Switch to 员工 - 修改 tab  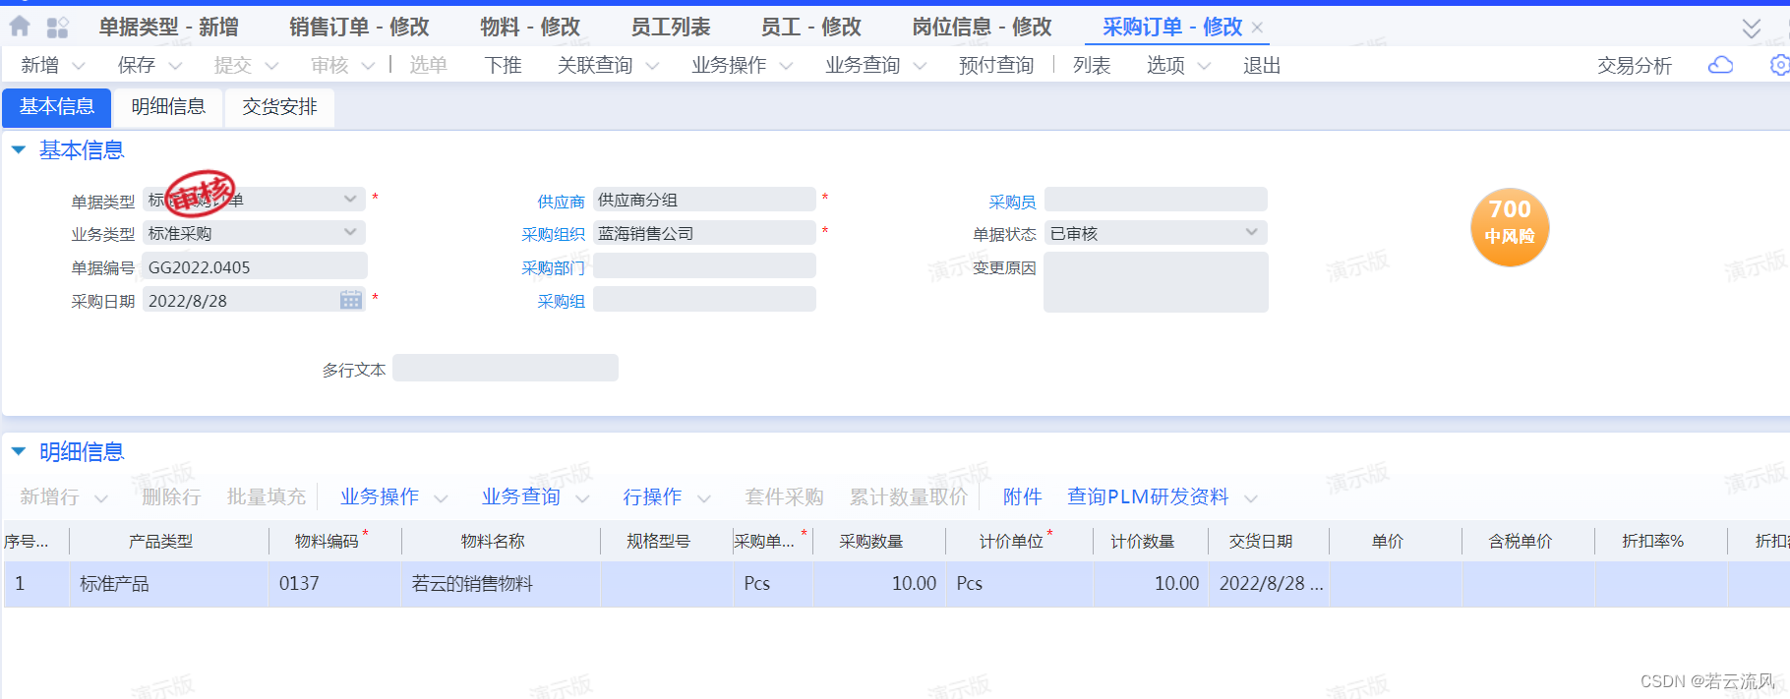[x=811, y=28]
